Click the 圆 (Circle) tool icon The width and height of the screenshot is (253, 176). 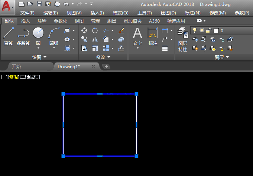coord(38,33)
